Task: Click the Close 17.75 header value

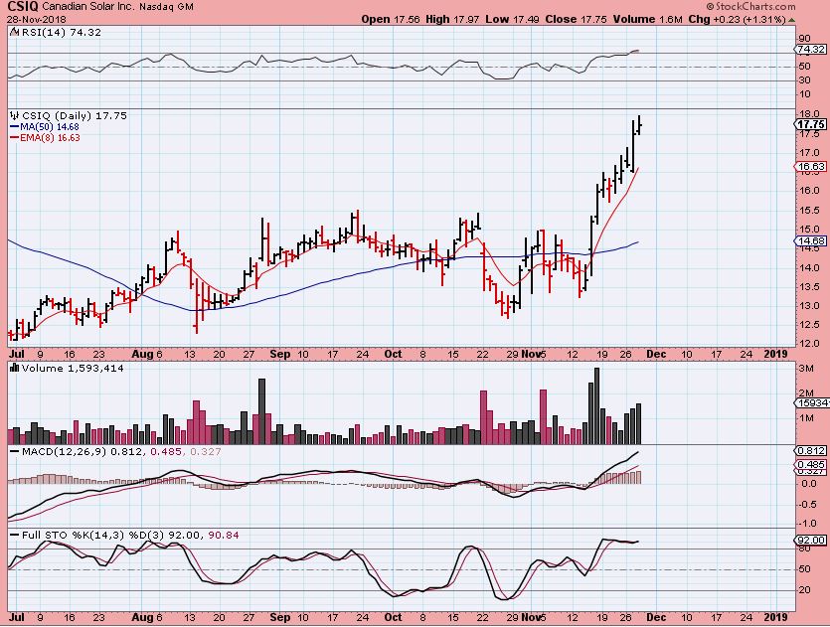Action: point(576,20)
